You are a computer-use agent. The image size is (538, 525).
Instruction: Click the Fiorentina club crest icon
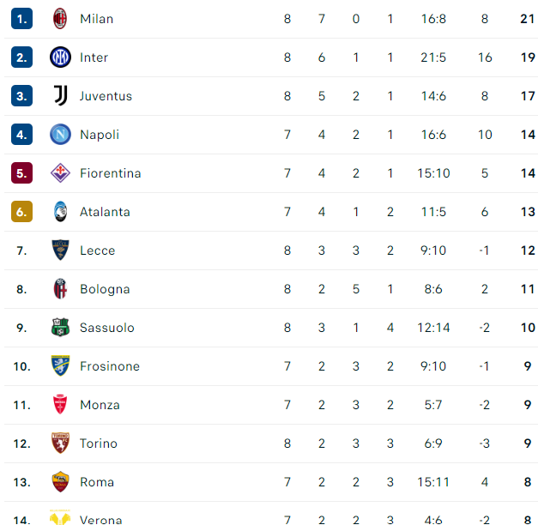(x=60, y=173)
